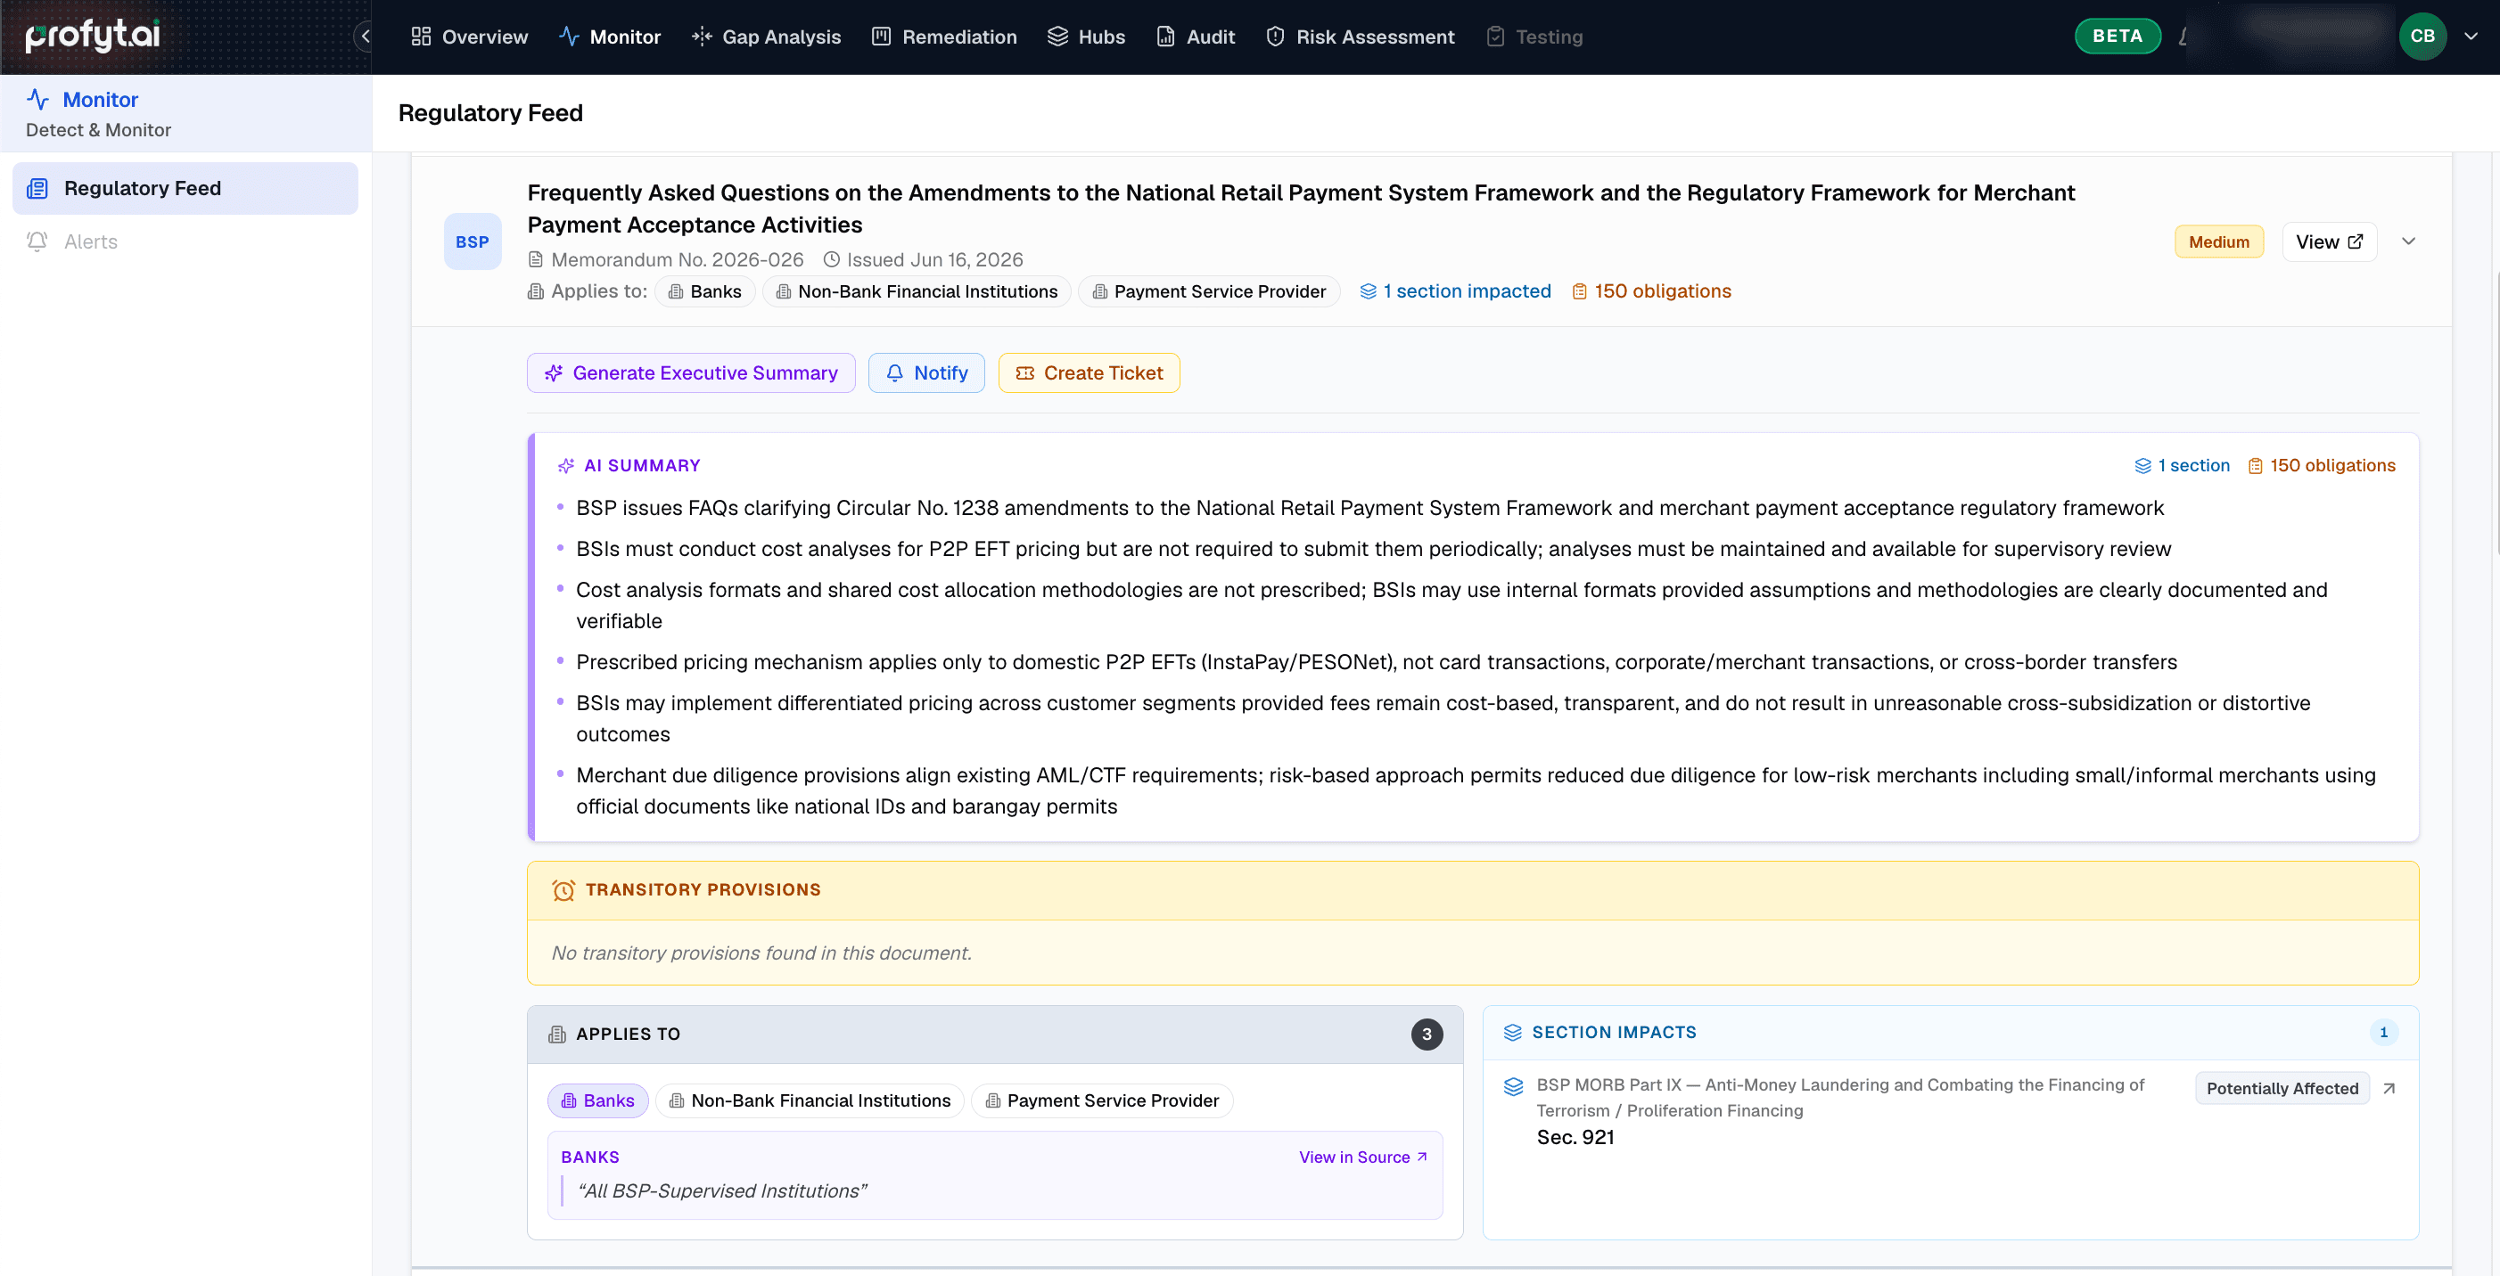Click the Issued Jun 16, 2026 date
Image resolution: width=2500 pixels, height=1276 pixels.
coord(933,260)
